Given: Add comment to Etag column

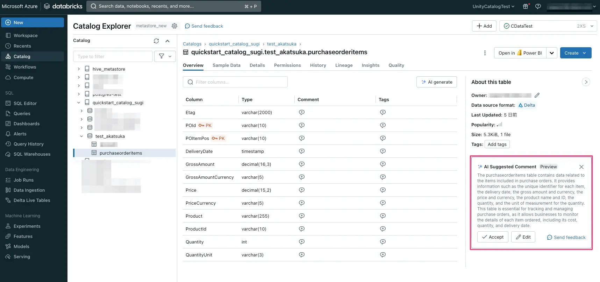Looking at the screenshot, I should (x=302, y=112).
